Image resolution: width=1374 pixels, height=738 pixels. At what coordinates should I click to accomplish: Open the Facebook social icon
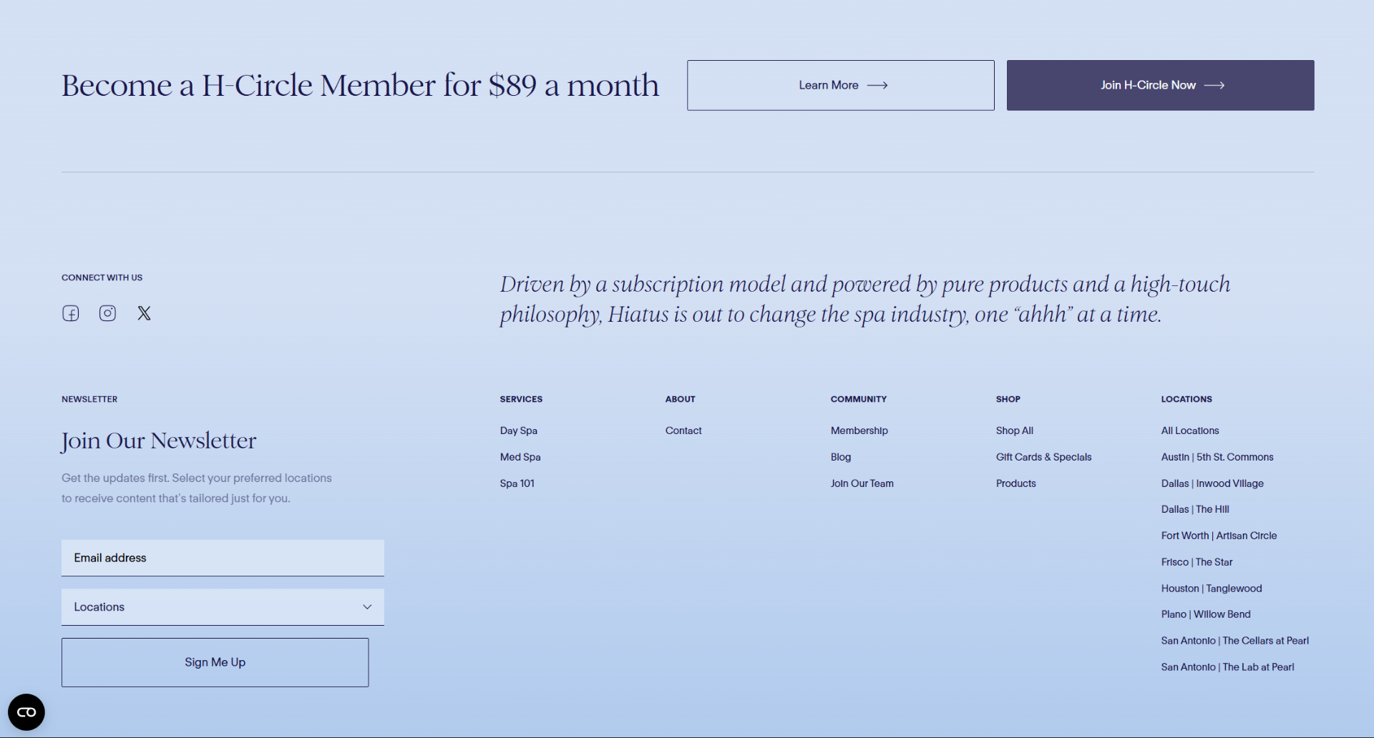(x=70, y=313)
